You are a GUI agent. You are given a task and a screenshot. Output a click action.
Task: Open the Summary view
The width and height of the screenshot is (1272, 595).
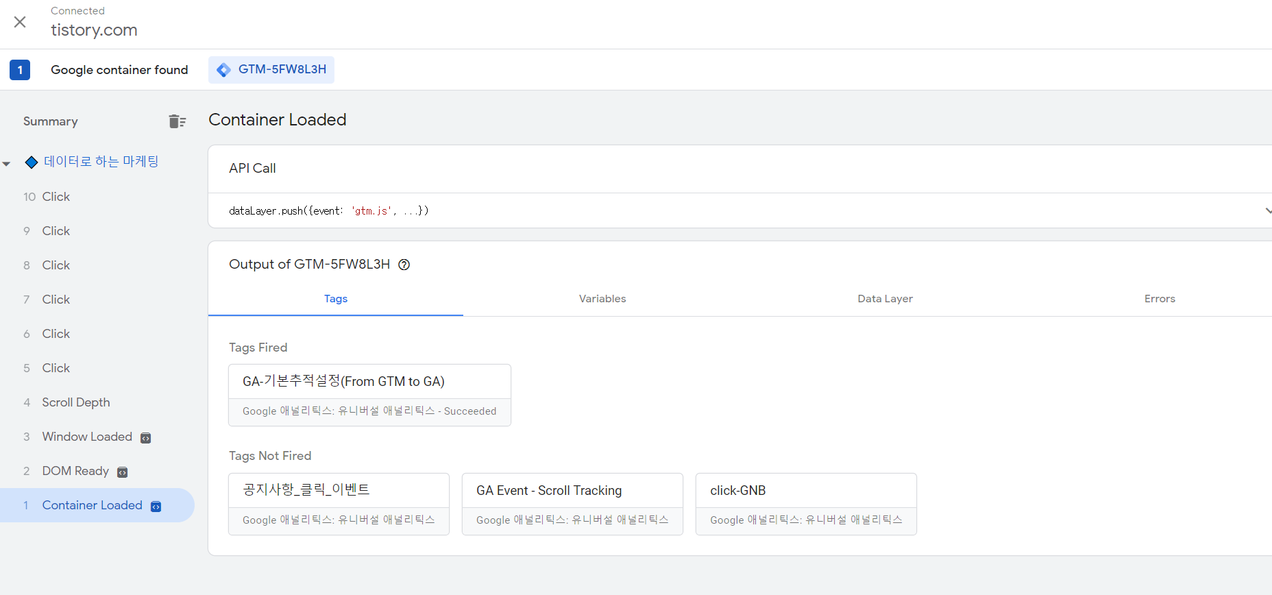[51, 121]
